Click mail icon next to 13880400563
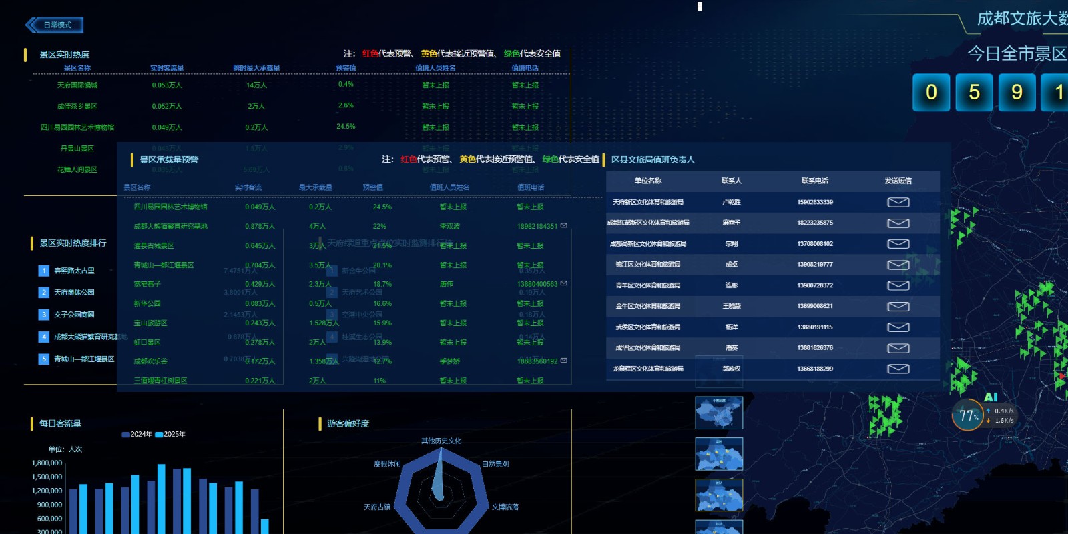Viewport: 1068px width, 534px height. 563,283
